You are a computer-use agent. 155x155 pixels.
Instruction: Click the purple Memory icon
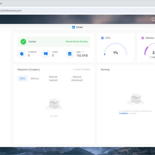143,38
